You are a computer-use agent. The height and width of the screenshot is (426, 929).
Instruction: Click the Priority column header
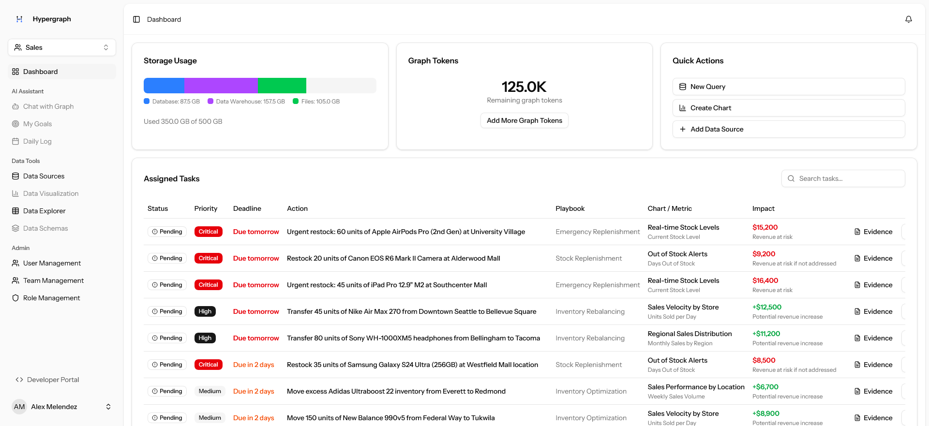[206, 208]
